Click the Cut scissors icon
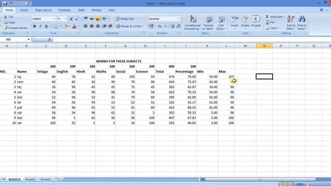331x186 pixels. pyautogui.click(x=6, y=17)
